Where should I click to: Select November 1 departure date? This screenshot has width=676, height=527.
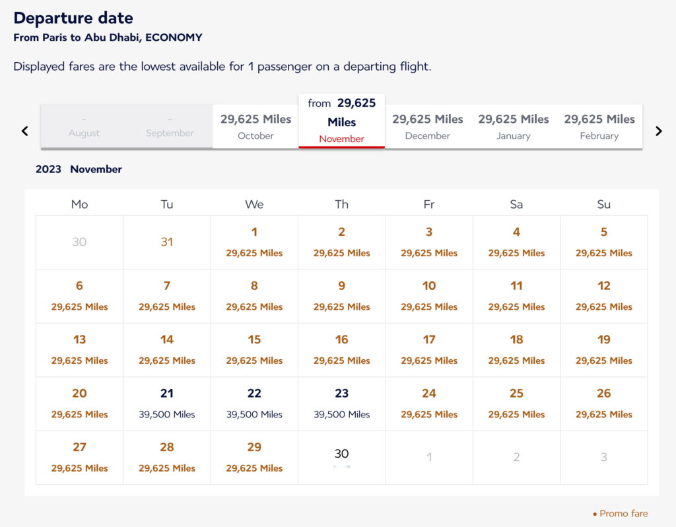(x=254, y=242)
